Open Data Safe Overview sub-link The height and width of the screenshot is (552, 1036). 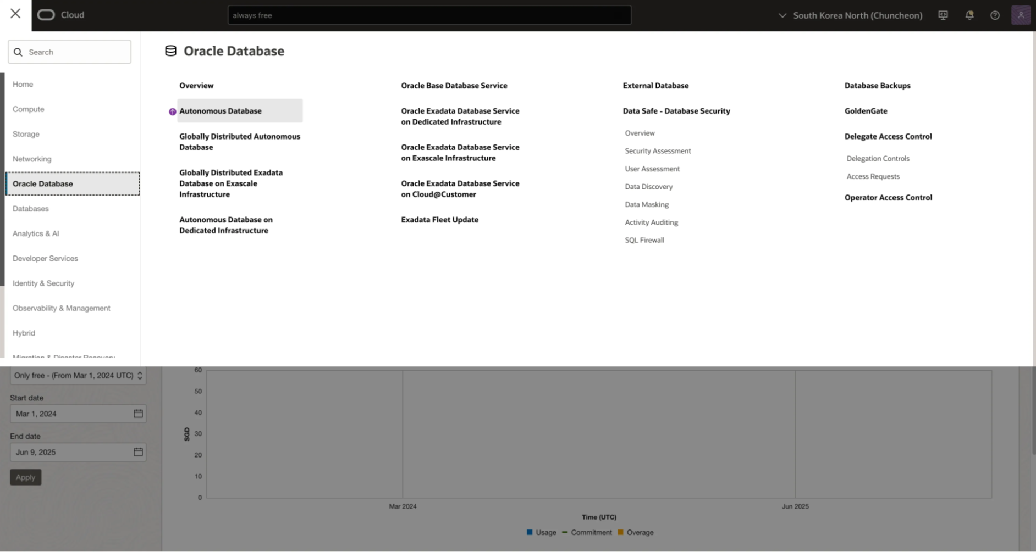pyautogui.click(x=640, y=133)
